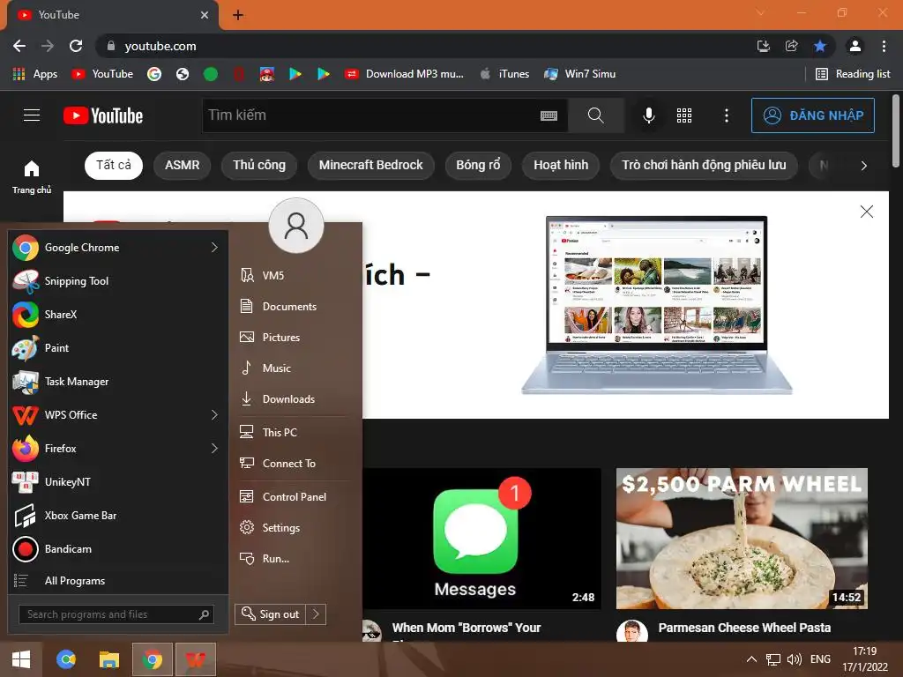
Task: Open the Google G bookmark
Action: click(153, 74)
